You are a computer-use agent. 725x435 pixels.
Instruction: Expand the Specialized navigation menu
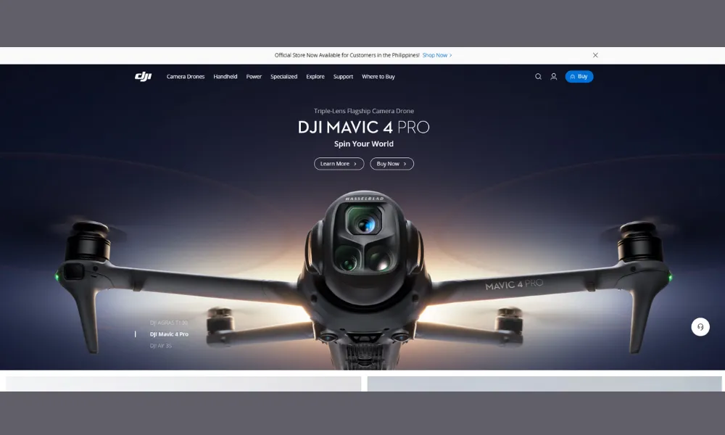click(283, 77)
